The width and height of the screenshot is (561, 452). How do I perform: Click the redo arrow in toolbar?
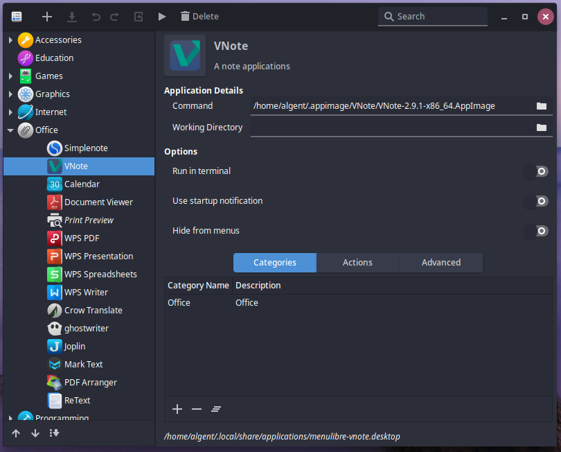tap(114, 16)
